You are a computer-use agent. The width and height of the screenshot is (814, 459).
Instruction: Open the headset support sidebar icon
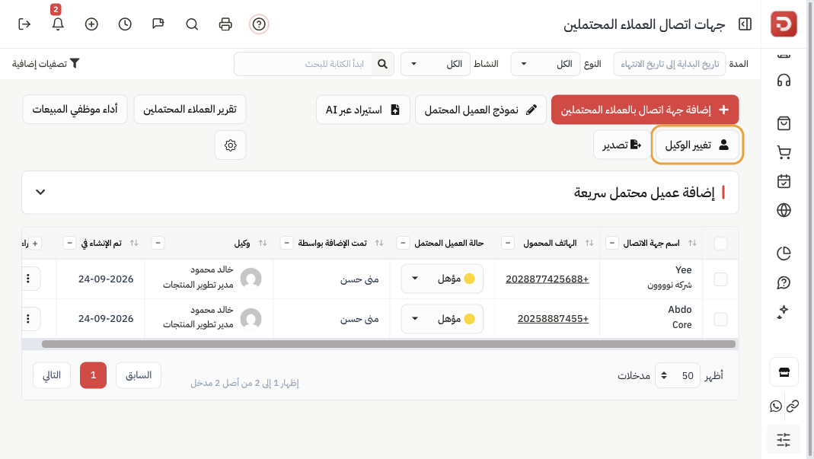(x=784, y=80)
